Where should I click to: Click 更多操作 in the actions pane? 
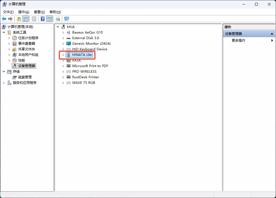tap(238, 41)
